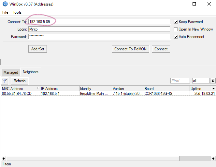
Task: Minimize the WinBox window
Action: pyautogui.click(x=180, y=4)
